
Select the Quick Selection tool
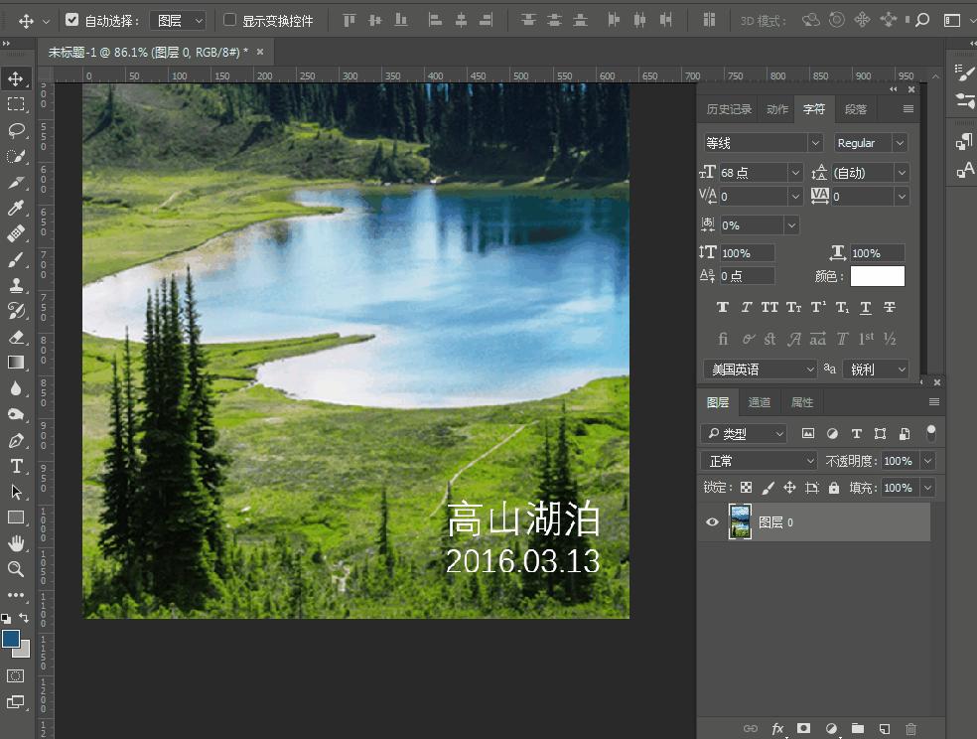tap(16, 156)
